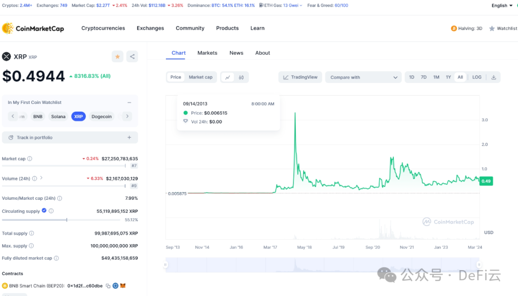Toggle chart to Market cap view
Viewport: 518px width, 296px height.
tap(200, 77)
